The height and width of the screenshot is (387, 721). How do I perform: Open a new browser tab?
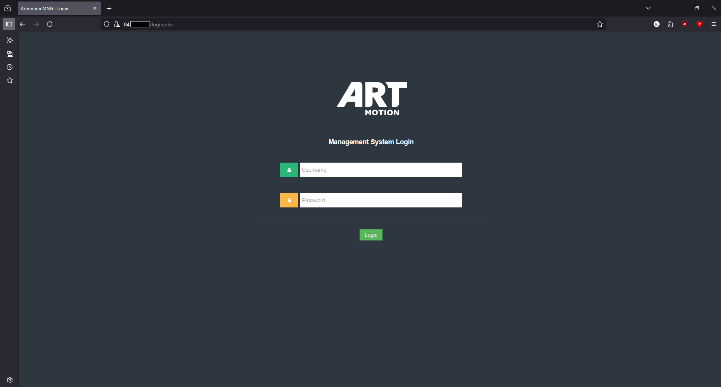(109, 9)
